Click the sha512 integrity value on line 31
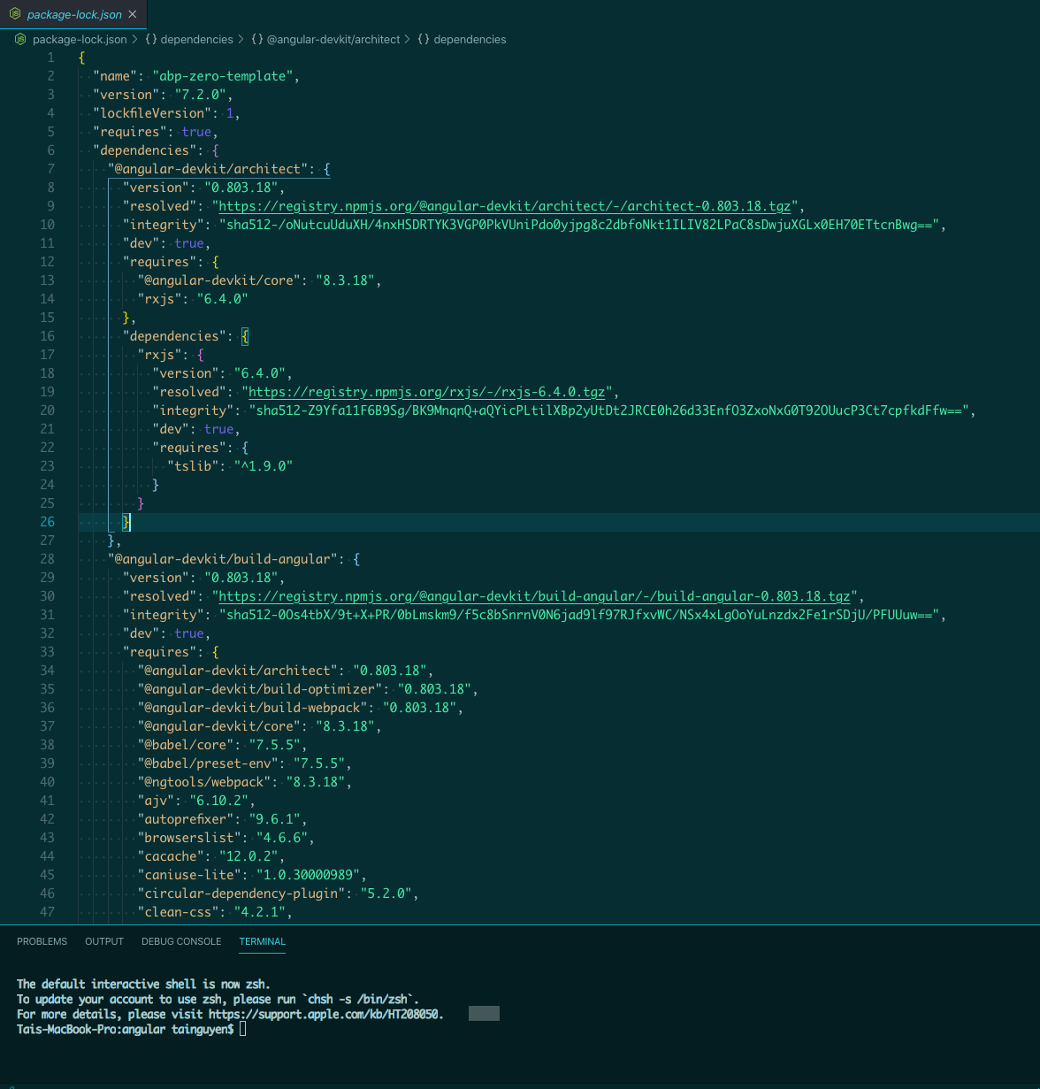This screenshot has width=1040, height=1089. (579, 615)
